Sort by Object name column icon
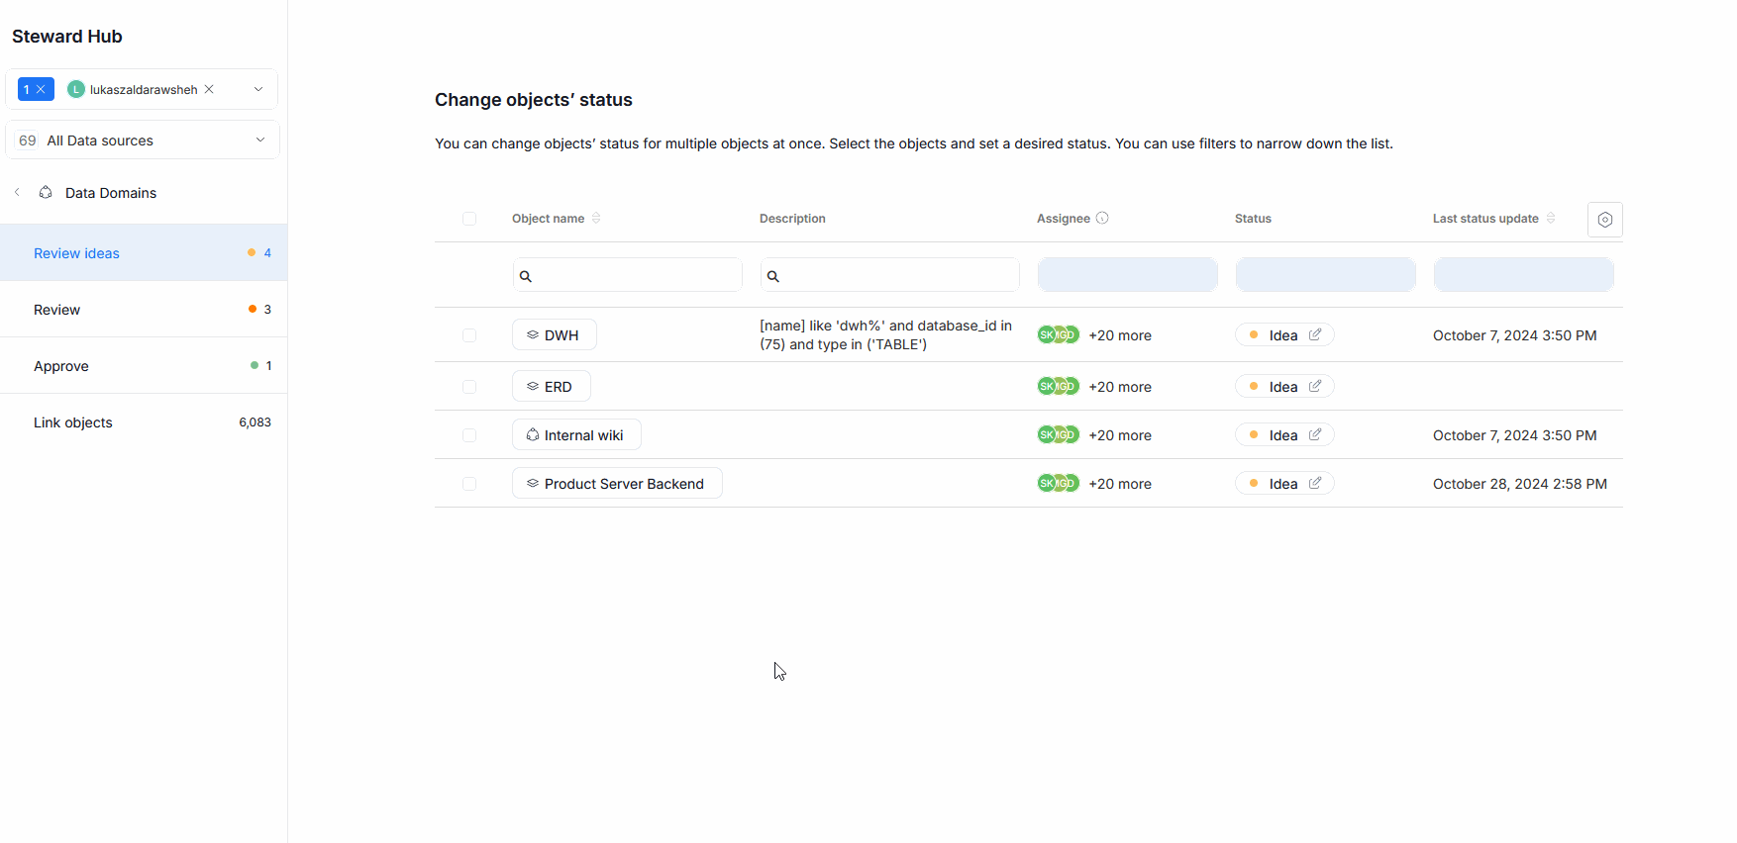Image resolution: width=1737 pixels, height=843 pixels. 596,219
